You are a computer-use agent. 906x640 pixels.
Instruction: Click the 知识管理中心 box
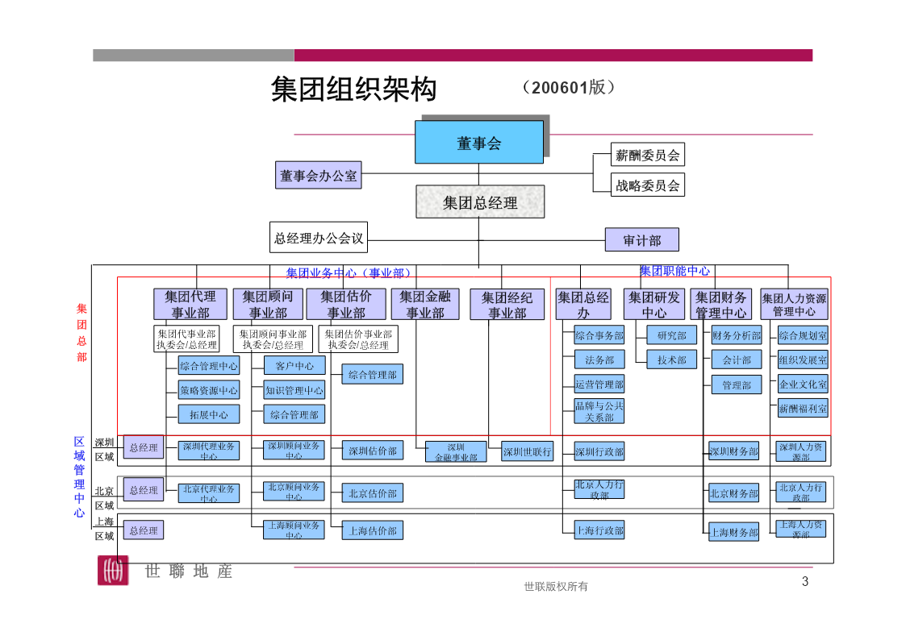pyautogui.click(x=294, y=390)
